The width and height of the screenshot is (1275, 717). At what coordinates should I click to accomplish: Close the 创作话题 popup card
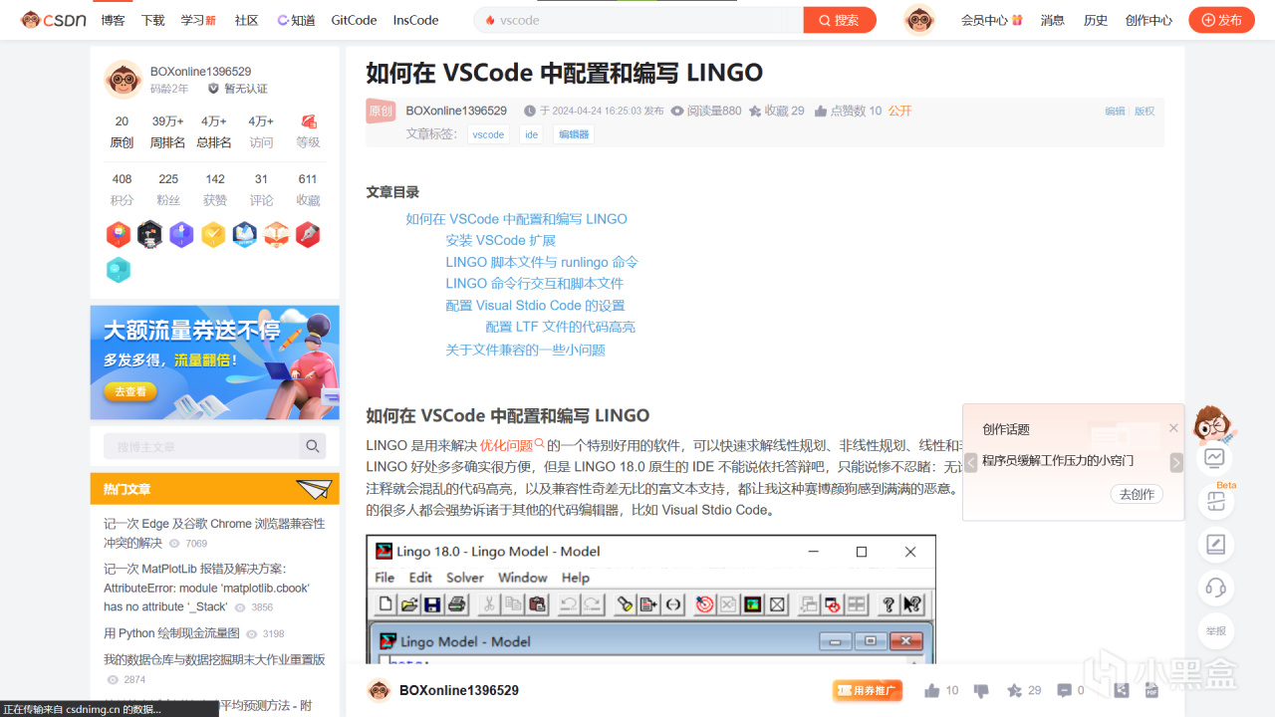coord(1173,428)
